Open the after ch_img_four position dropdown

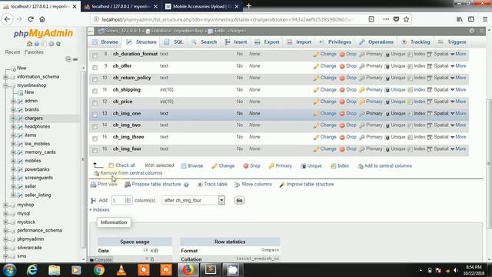pyautogui.click(x=193, y=200)
